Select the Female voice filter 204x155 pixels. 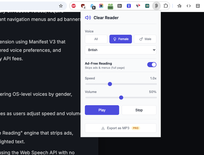121,39
